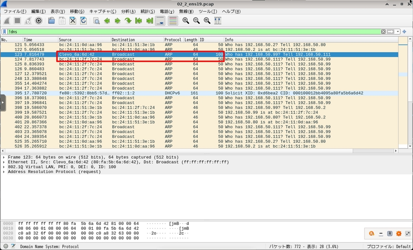Jump to the last packet
The width and height of the screenshot is (413, 250).
coord(149,21)
